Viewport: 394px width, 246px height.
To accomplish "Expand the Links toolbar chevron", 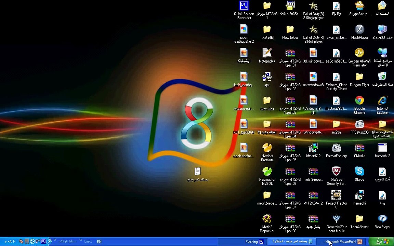I will point(81,240).
